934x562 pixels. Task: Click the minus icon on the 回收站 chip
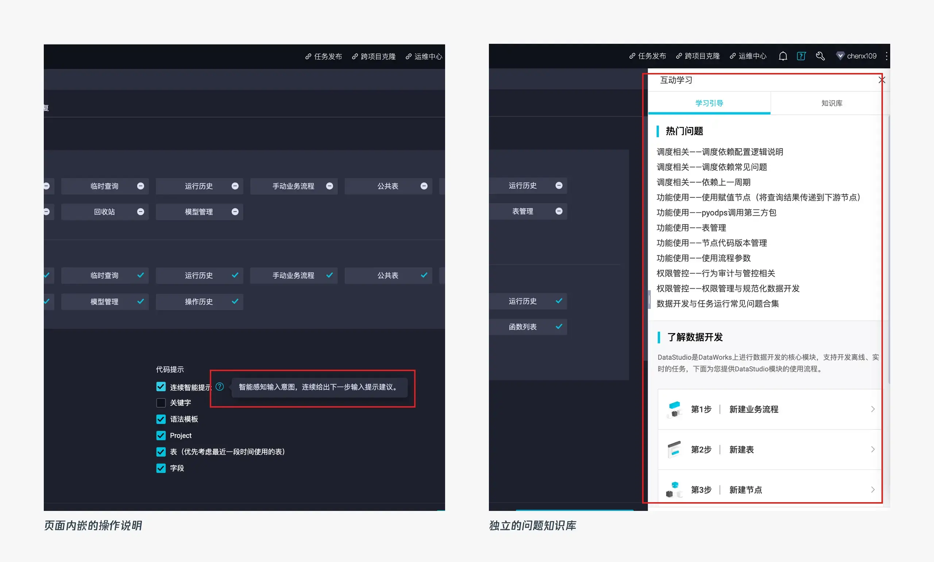(x=140, y=212)
